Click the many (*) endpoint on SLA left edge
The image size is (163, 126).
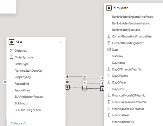coord(5,82)
